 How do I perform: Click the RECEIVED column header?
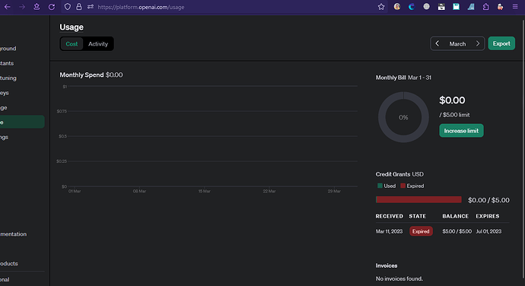(x=389, y=216)
